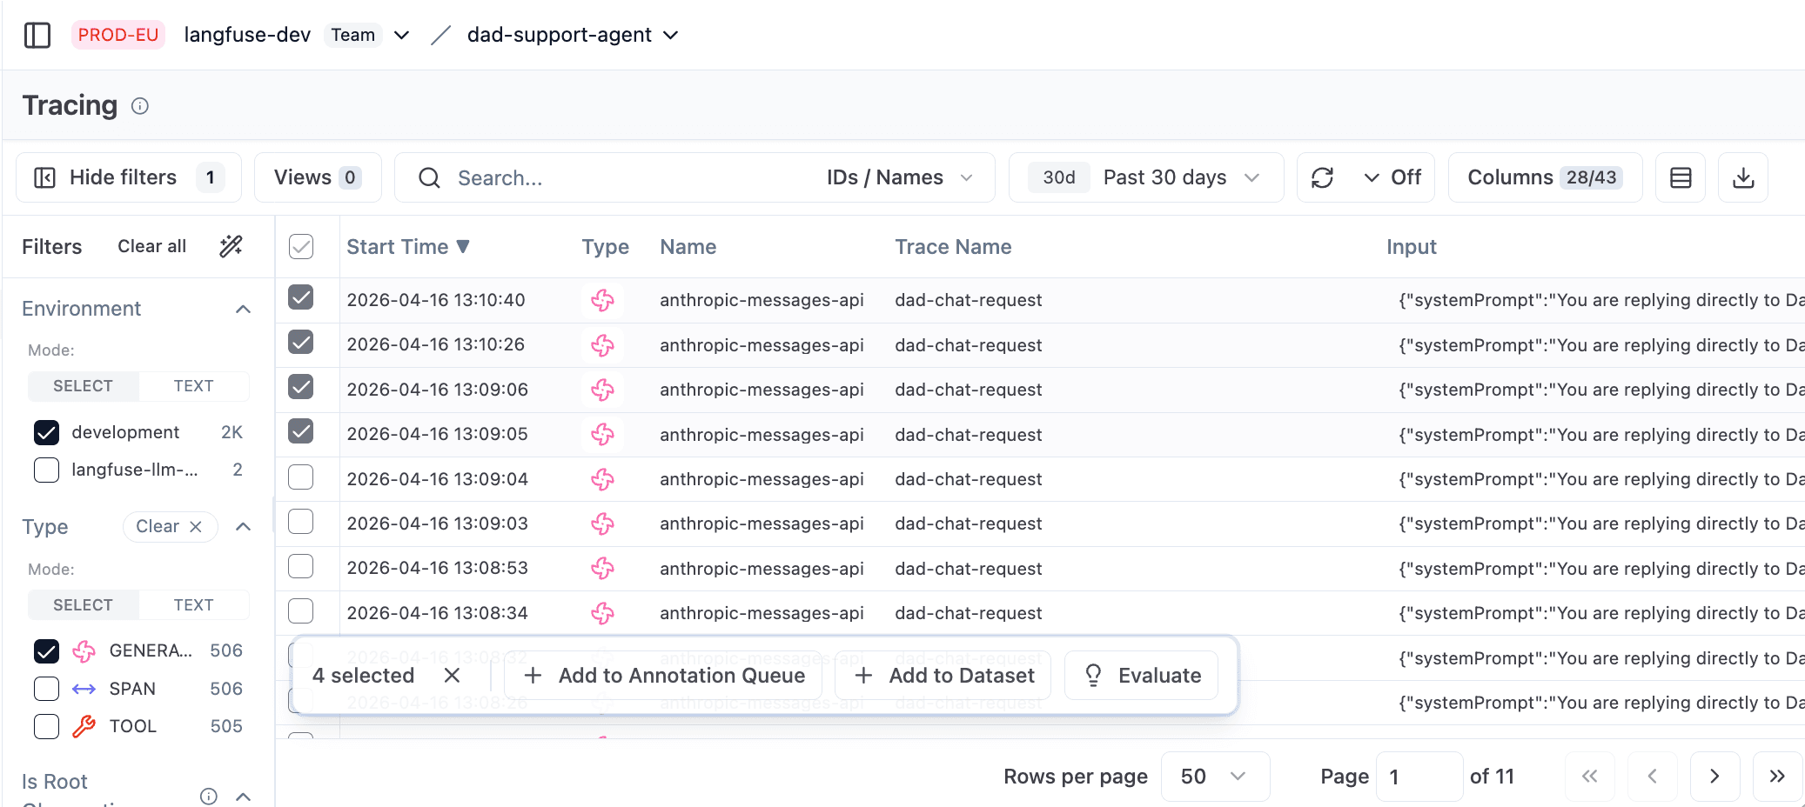Click the Is Root info icon
This screenshot has width=1805, height=807.
209,796
